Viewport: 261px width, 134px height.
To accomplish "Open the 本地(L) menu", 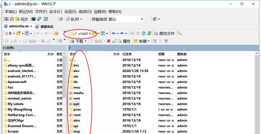I will pyautogui.click(x=11, y=12).
